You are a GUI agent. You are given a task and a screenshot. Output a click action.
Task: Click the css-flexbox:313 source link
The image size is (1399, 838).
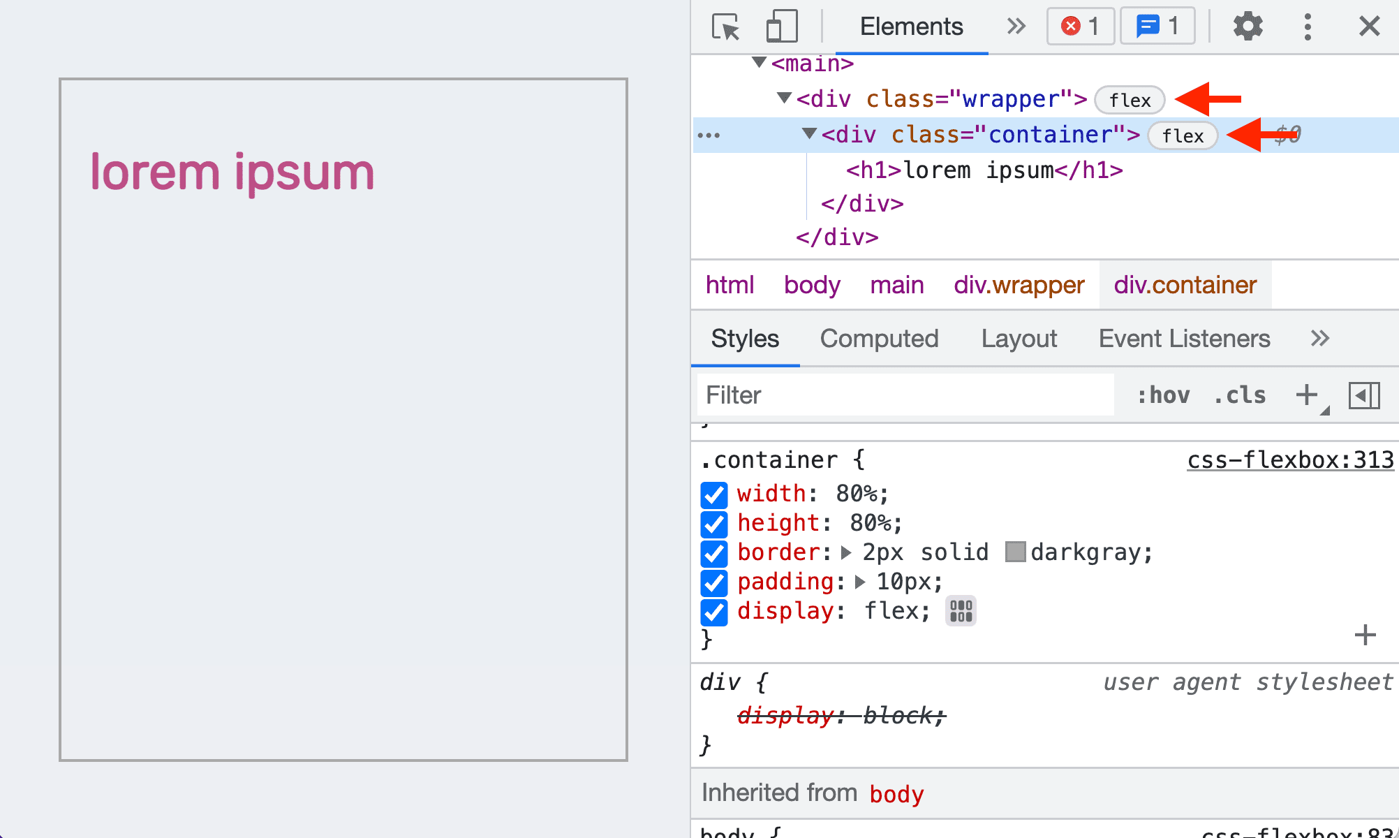point(1289,460)
